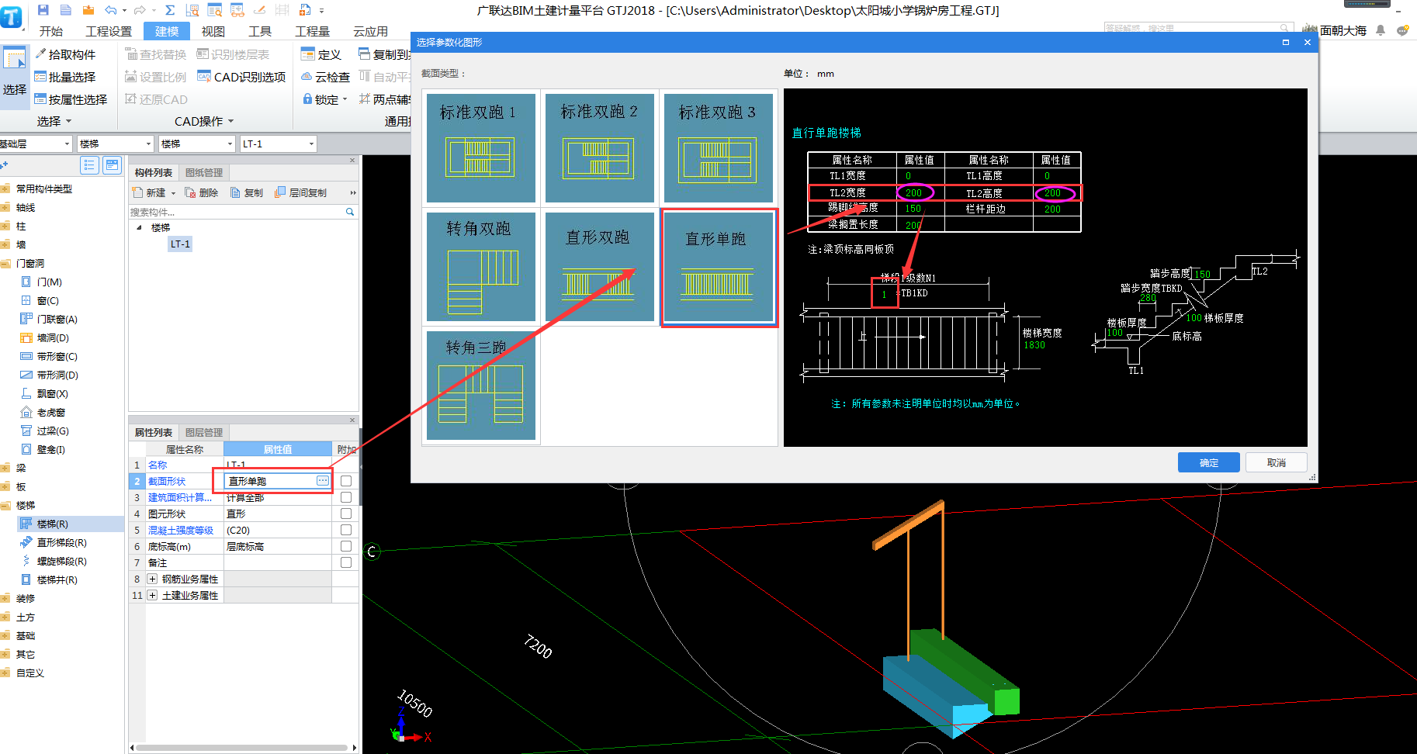Switch navigation tree to list view icon
Viewport: 1417px width, 754px height.
tap(90, 165)
